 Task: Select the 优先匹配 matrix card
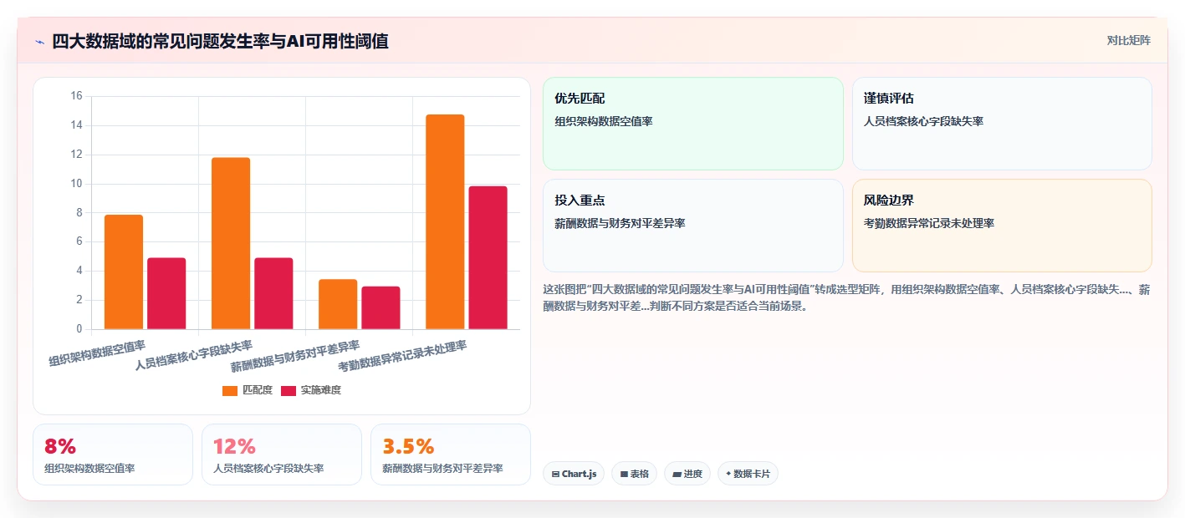pyautogui.click(x=693, y=124)
